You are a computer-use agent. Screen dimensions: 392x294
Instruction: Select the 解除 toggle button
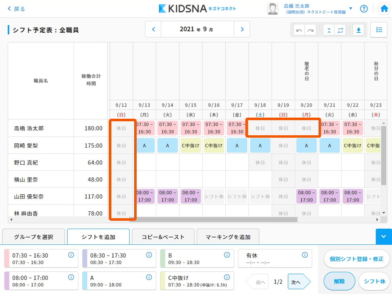coord(339,281)
